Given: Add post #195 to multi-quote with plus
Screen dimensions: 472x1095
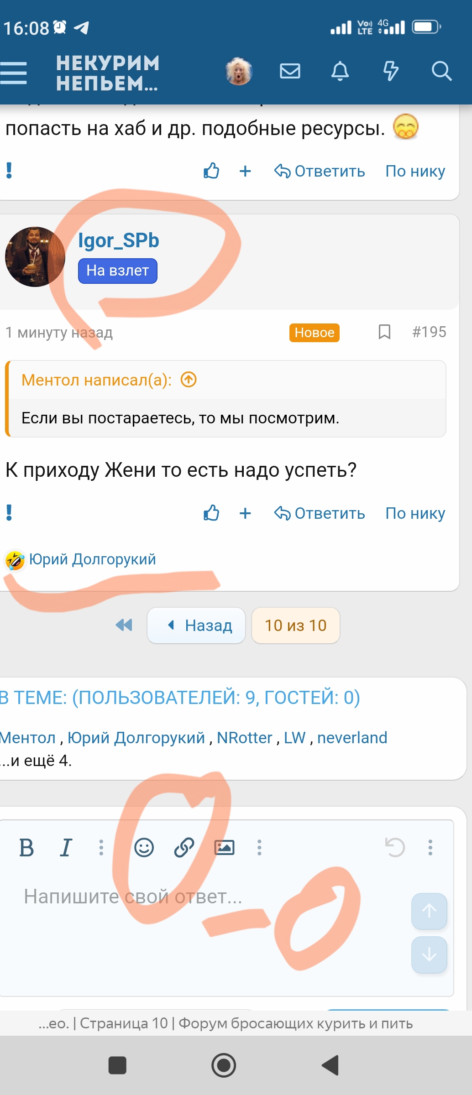Looking at the screenshot, I should [245, 513].
